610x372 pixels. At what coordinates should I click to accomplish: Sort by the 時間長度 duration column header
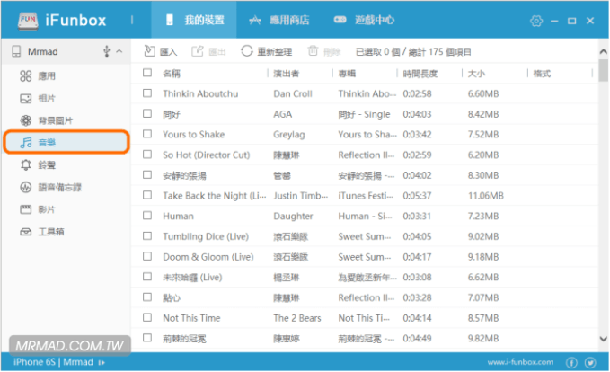click(420, 74)
